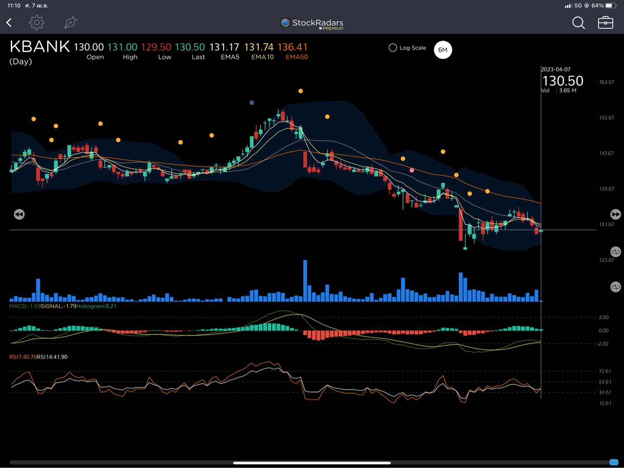The height and width of the screenshot is (468, 624).
Task: Tap the upper link icon beside the price chart
Action: tap(615, 252)
